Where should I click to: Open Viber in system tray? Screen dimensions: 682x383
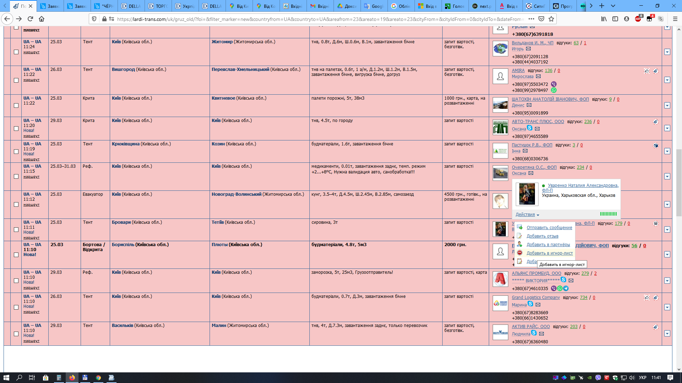(x=598, y=378)
